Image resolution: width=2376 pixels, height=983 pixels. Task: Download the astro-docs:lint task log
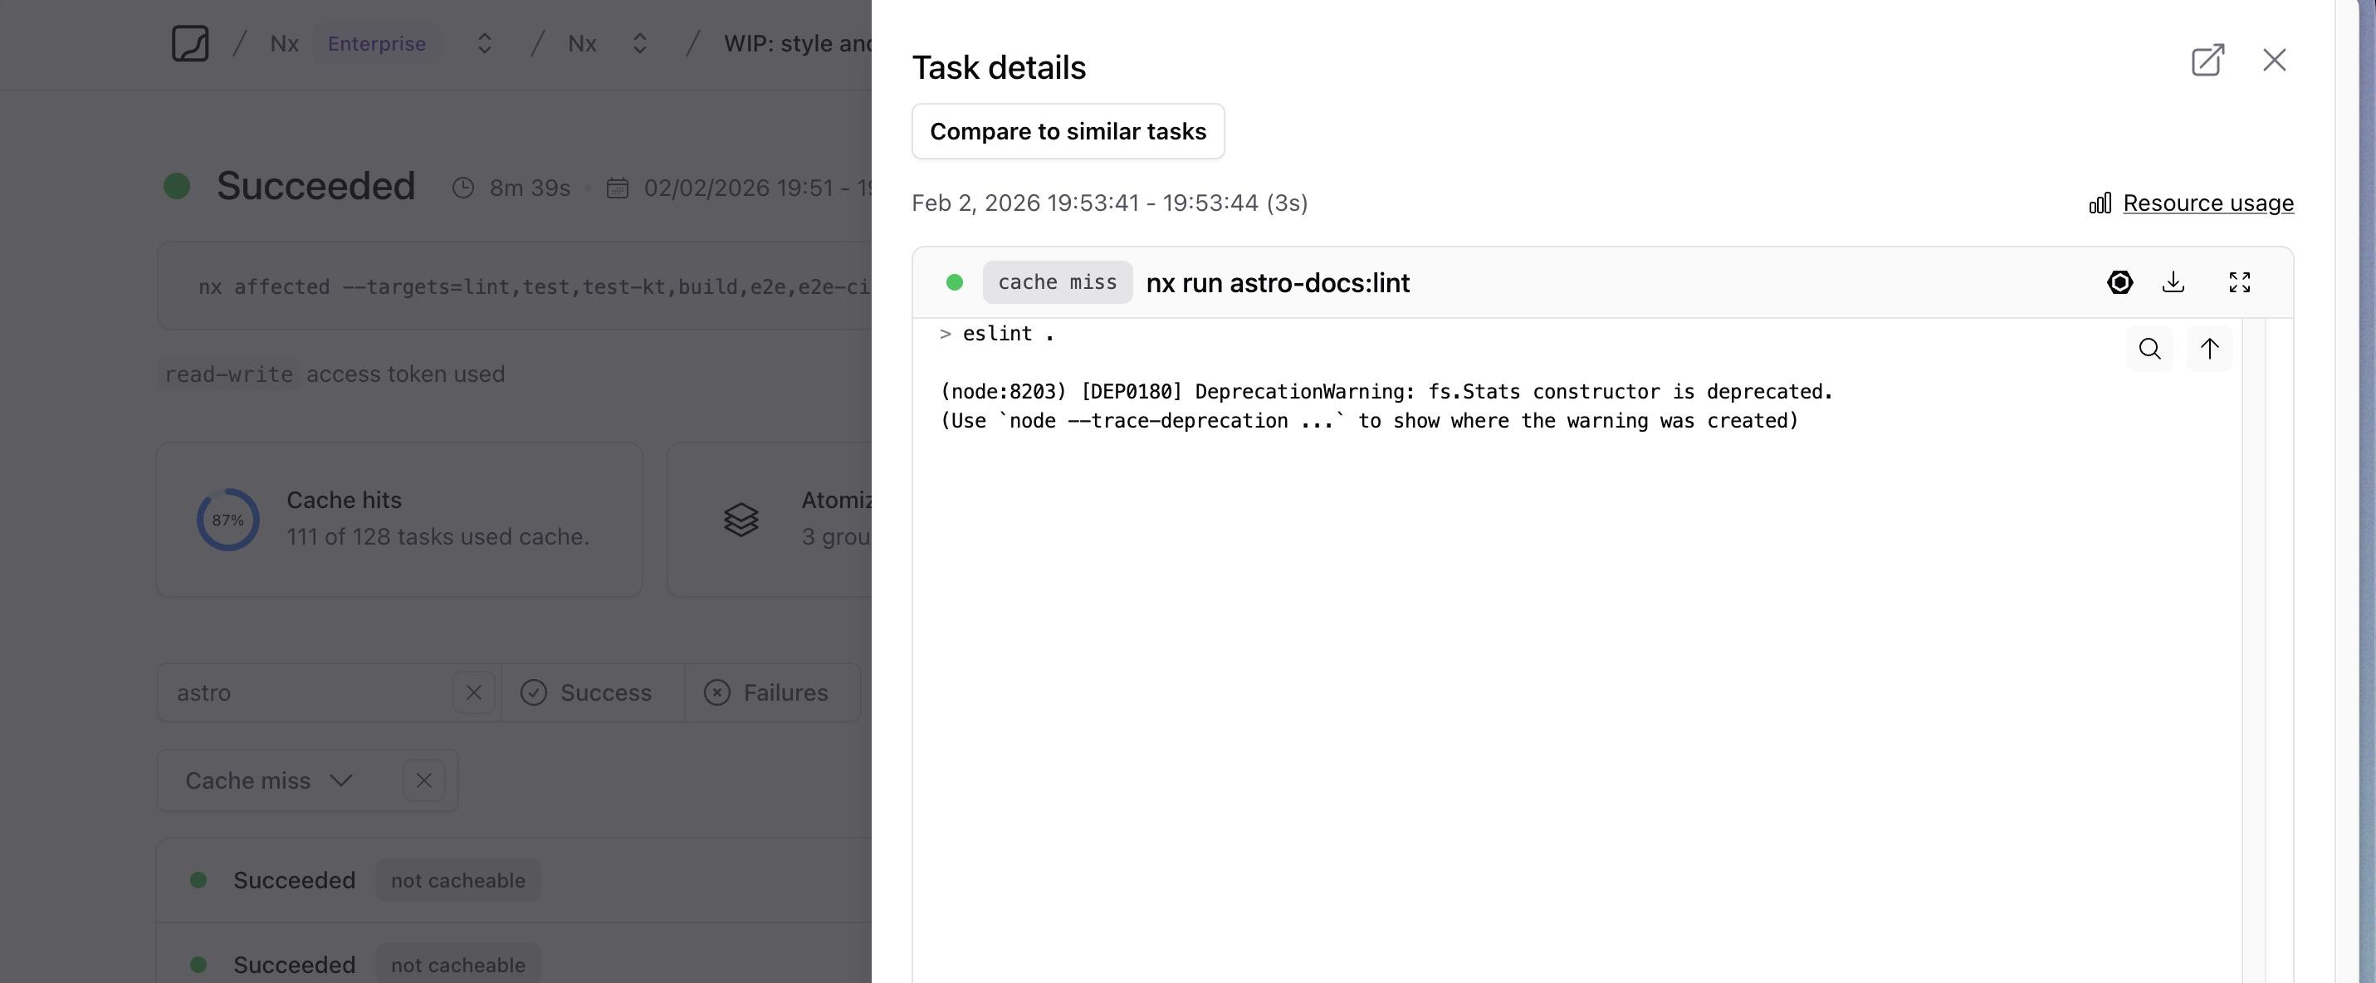point(2174,282)
